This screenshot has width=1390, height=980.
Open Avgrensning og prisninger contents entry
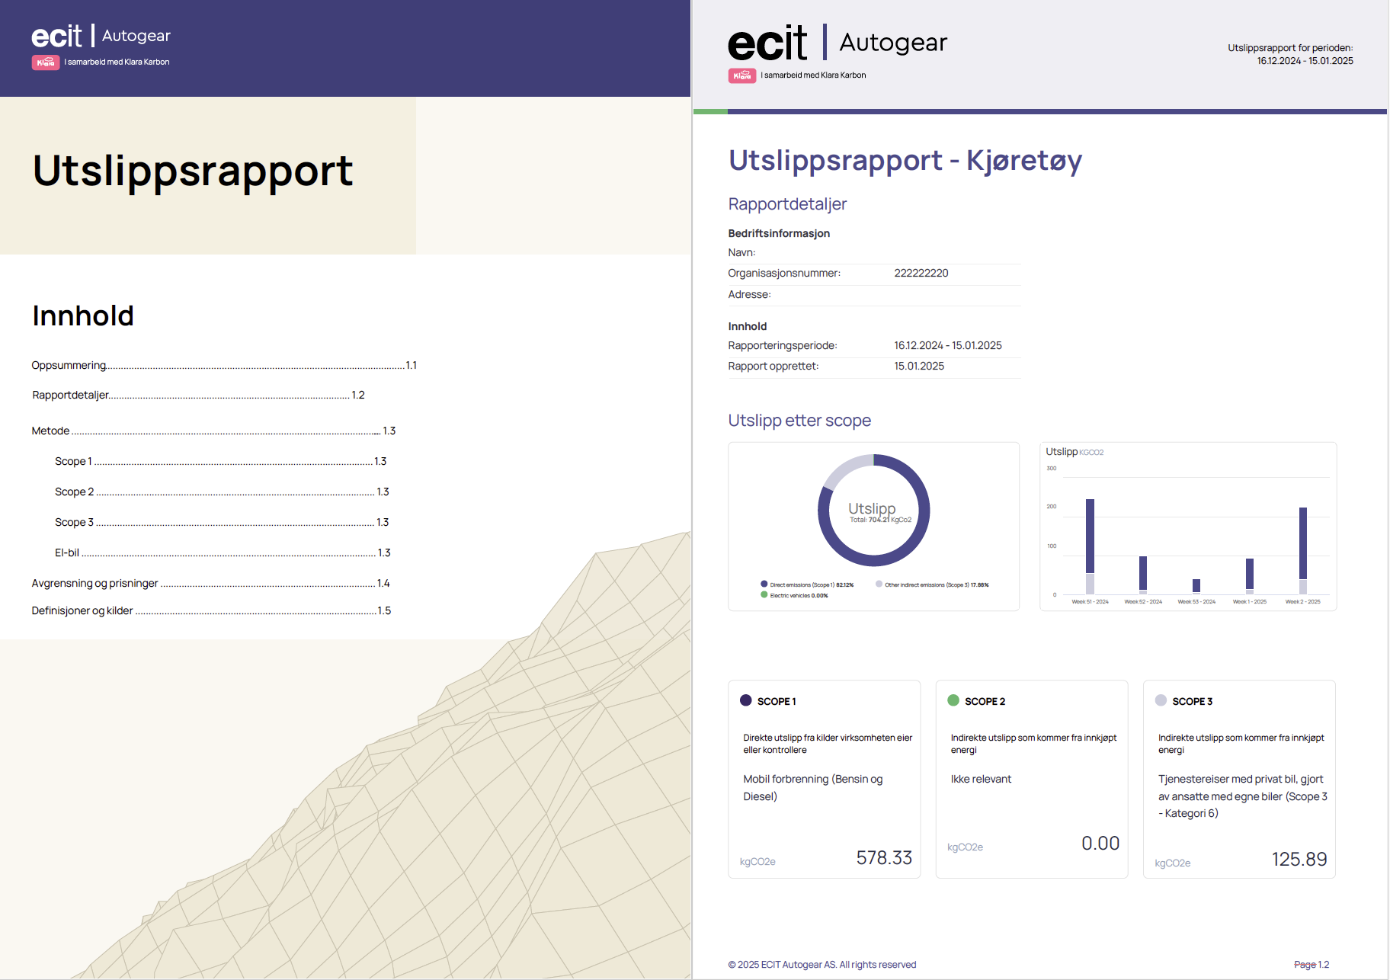pos(95,583)
